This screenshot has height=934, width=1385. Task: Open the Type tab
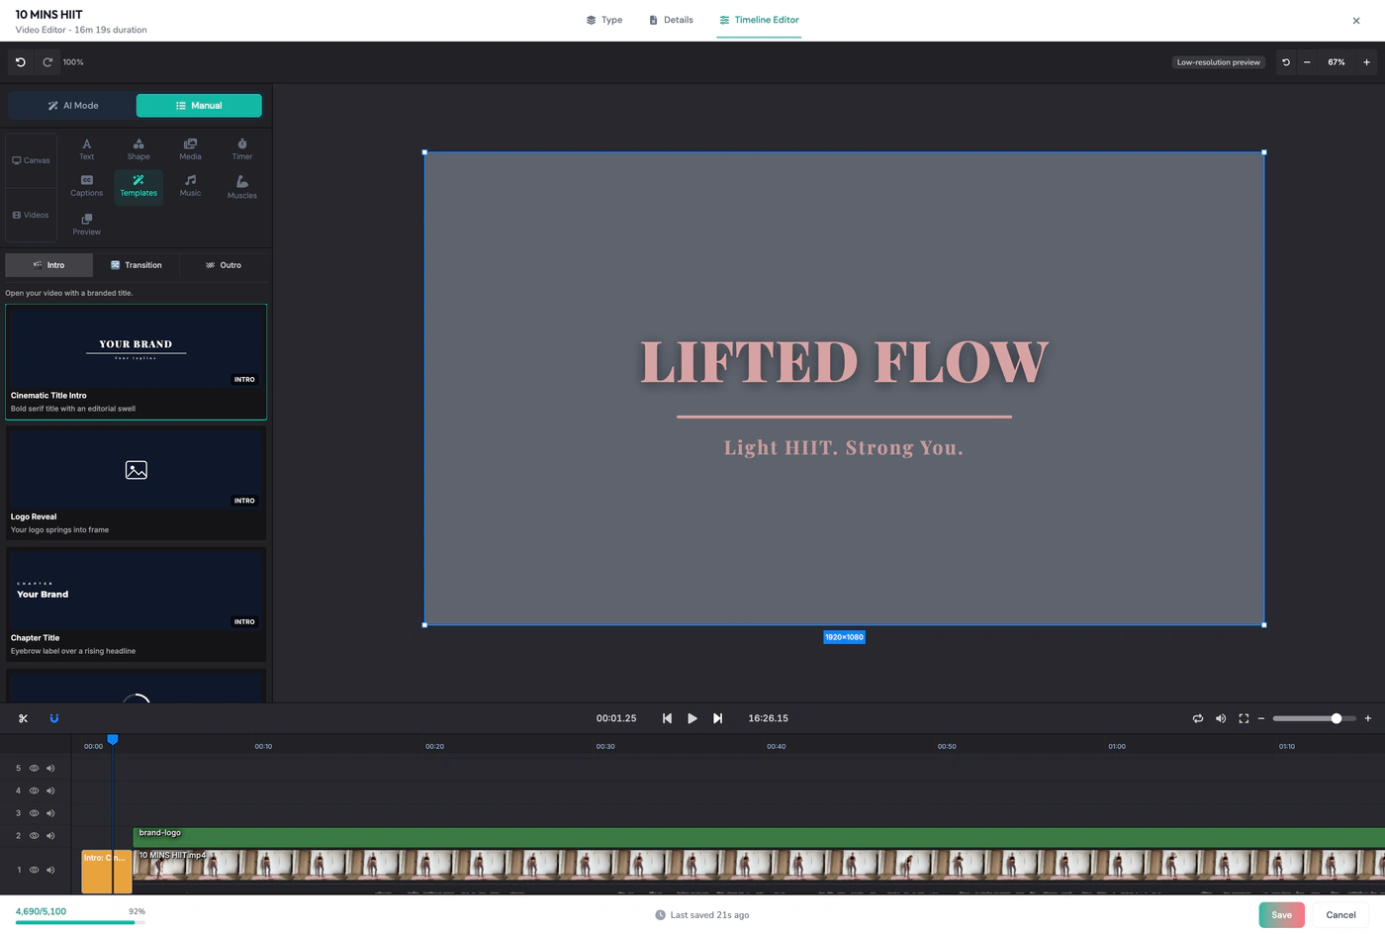[x=604, y=20]
